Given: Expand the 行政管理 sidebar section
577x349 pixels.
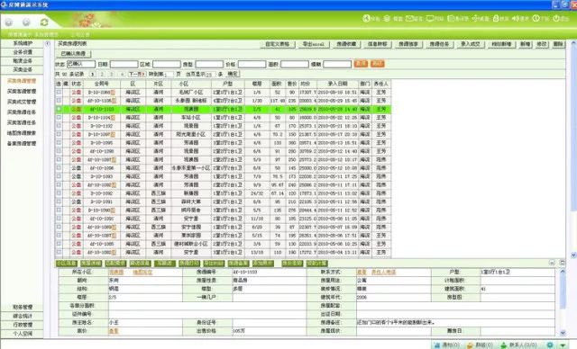Looking at the screenshot, I should click(x=22, y=325).
